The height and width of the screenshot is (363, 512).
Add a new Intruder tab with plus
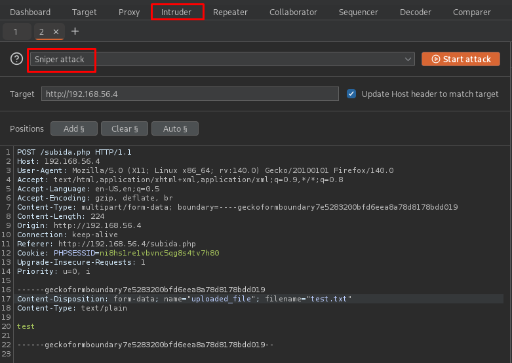[x=75, y=31]
